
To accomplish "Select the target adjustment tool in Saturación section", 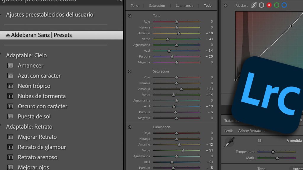I will 130,71.
